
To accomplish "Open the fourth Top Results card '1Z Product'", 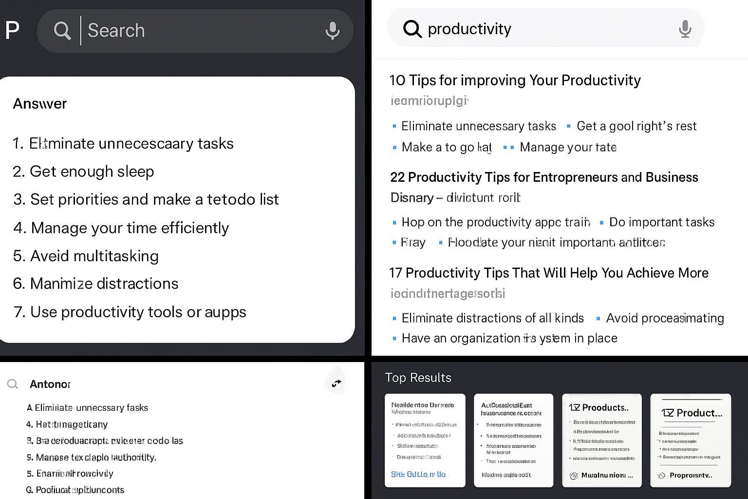I will (x=690, y=440).
